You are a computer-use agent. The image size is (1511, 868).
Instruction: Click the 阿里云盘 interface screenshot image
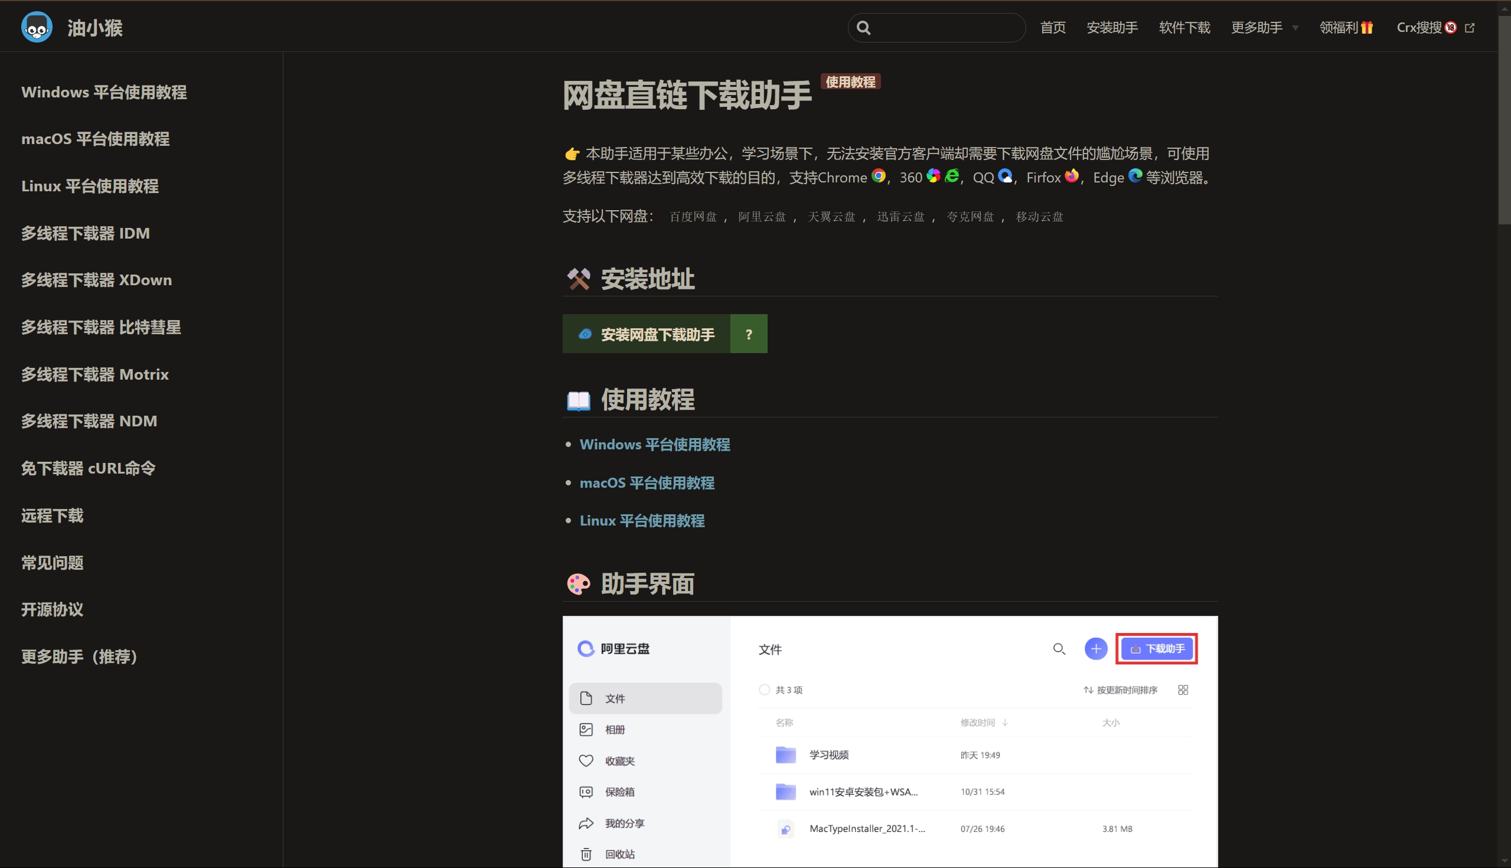[890, 741]
